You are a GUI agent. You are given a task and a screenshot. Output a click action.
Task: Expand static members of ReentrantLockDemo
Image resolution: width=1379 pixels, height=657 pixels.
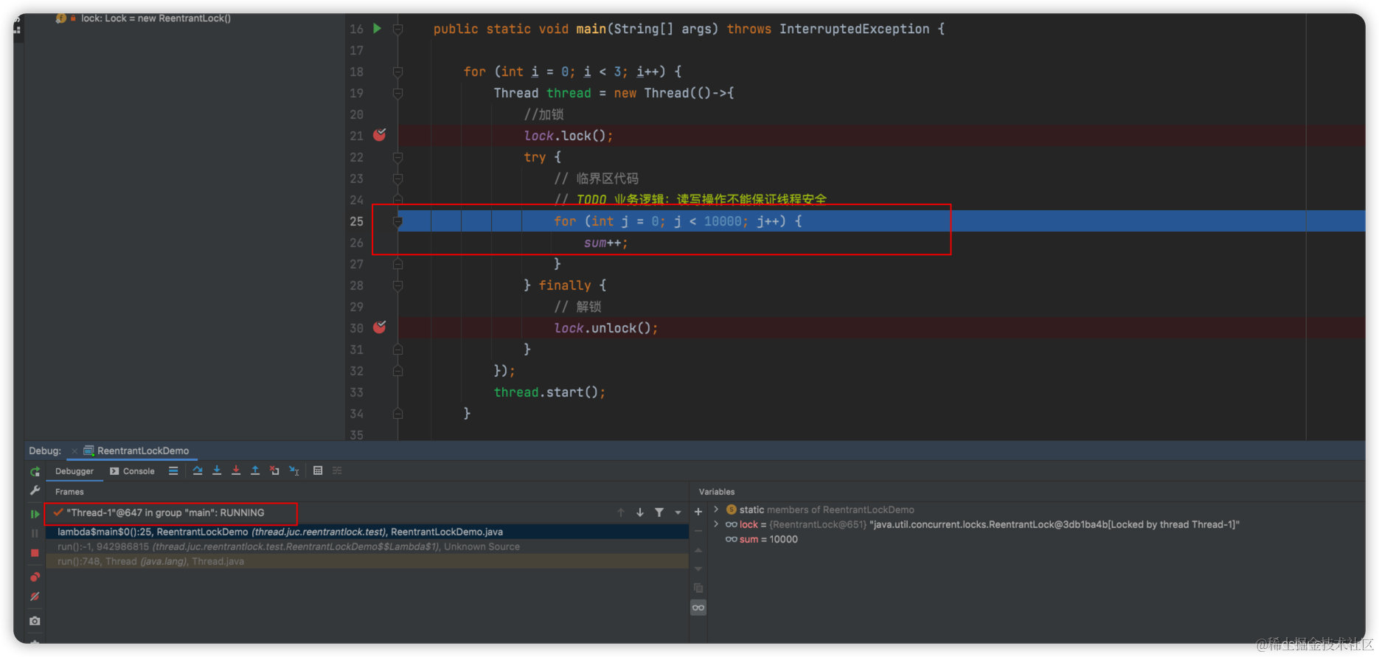pos(716,510)
